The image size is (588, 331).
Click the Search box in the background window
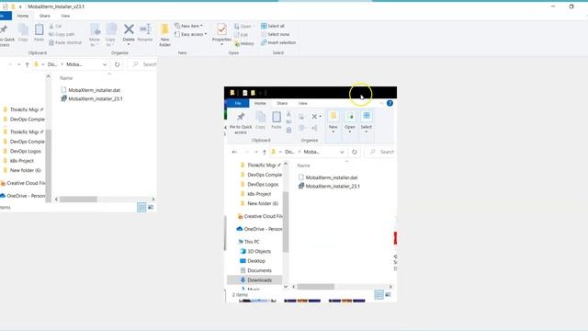[142, 64]
